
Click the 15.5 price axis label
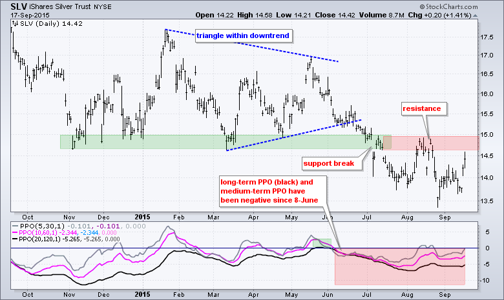click(x=487, y=114)
